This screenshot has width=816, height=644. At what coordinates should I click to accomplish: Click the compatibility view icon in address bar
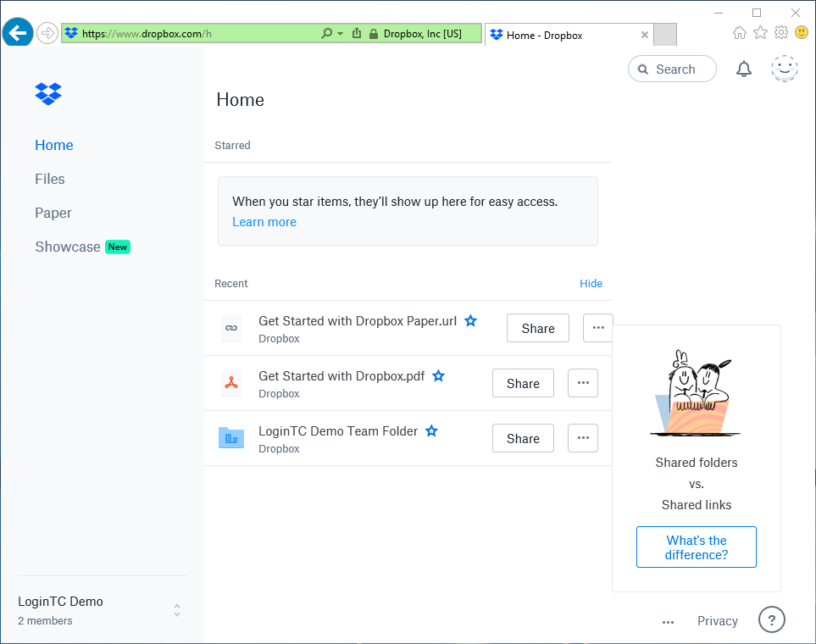[x=357, y=33]
